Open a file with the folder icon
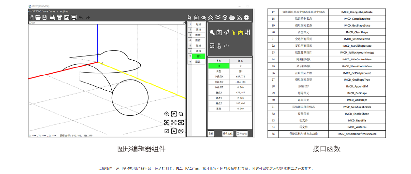 [38, 17]
